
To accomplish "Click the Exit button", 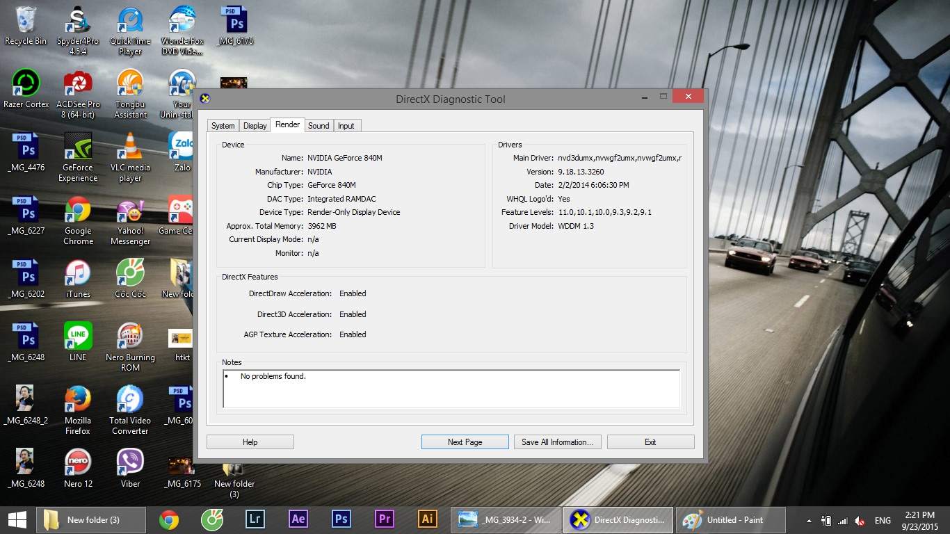I will tap(650, 442).
